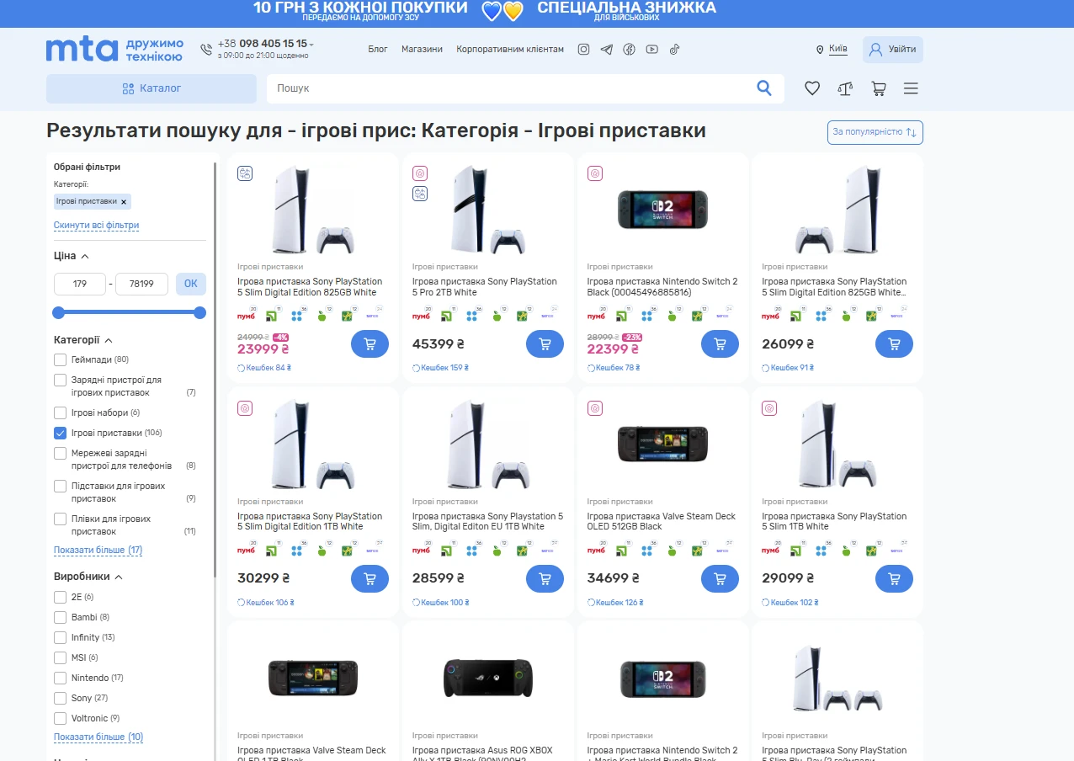
Task: Open the shopping cart header icon
Action: [x=879, y=88]
